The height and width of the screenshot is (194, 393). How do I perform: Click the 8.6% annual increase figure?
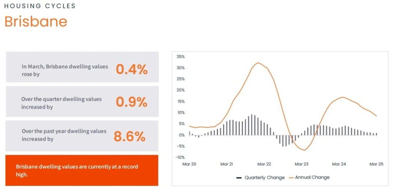pos(130,136)
